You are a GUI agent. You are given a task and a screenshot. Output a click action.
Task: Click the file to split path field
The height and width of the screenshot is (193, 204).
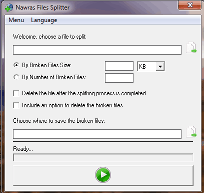pyautogui.click(x=97, y=50)
